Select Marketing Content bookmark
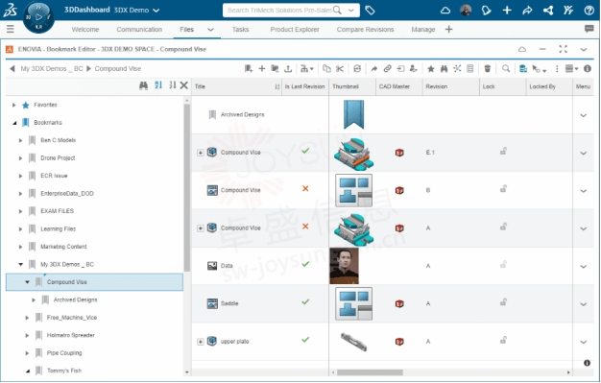The image size is (601, 383). 63,247
